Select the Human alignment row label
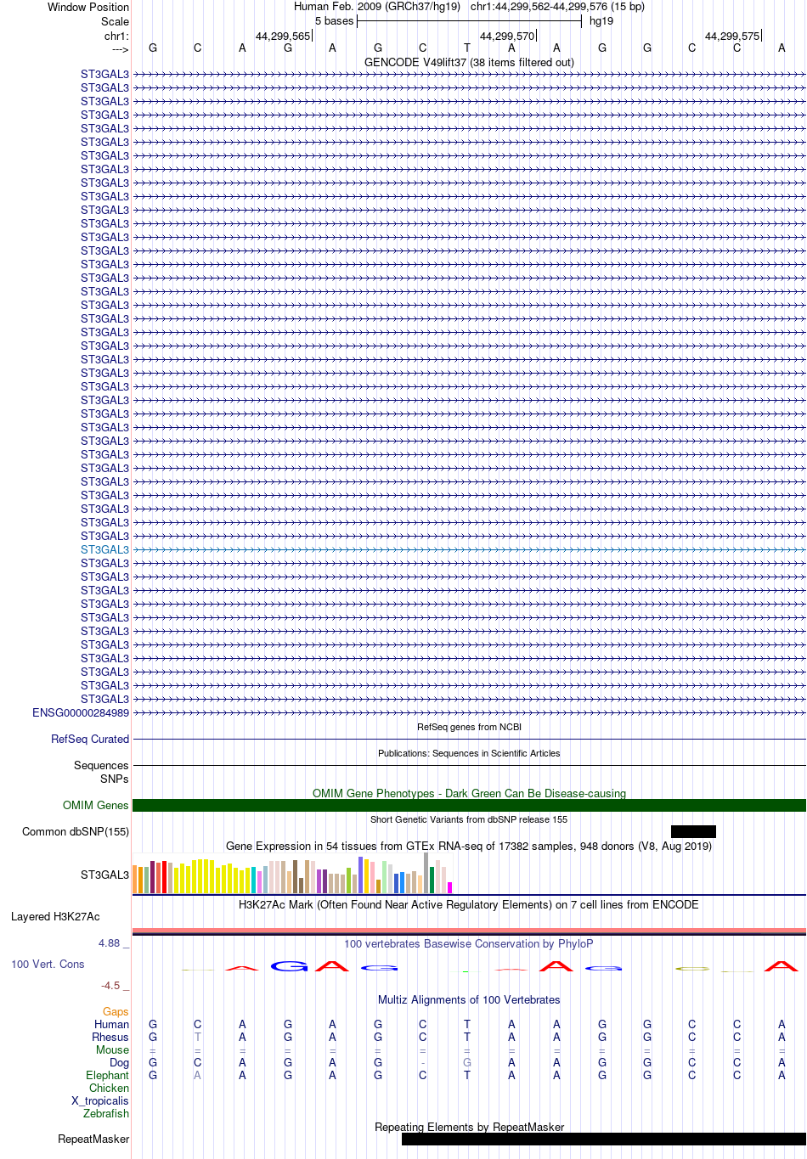807x1159 pixels. [111, 1024]
